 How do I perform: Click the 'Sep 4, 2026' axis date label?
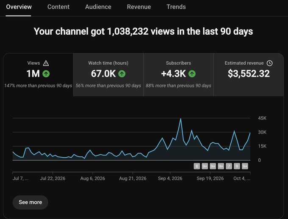[x=170, y=178]
